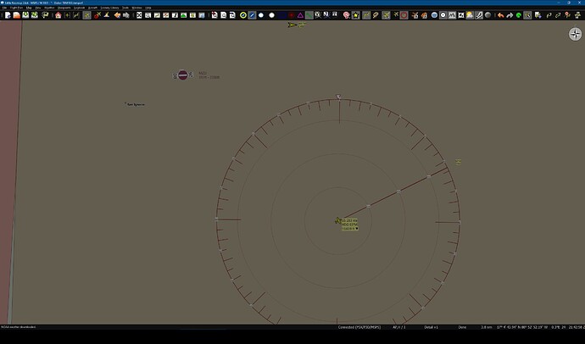Click the orange undo arrow
Image resolution: width=585 pixels, height=344 pixels.
pos(501,15)
